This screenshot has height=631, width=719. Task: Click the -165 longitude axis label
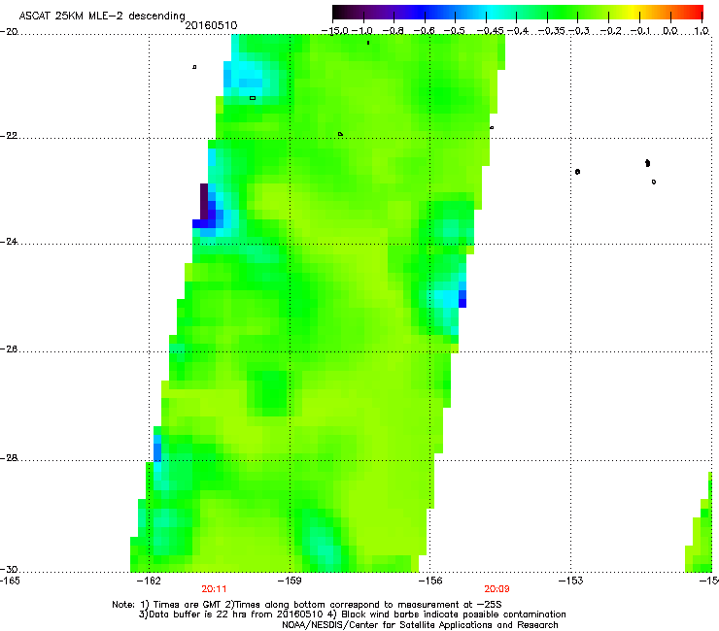click(x=10, y=581)
